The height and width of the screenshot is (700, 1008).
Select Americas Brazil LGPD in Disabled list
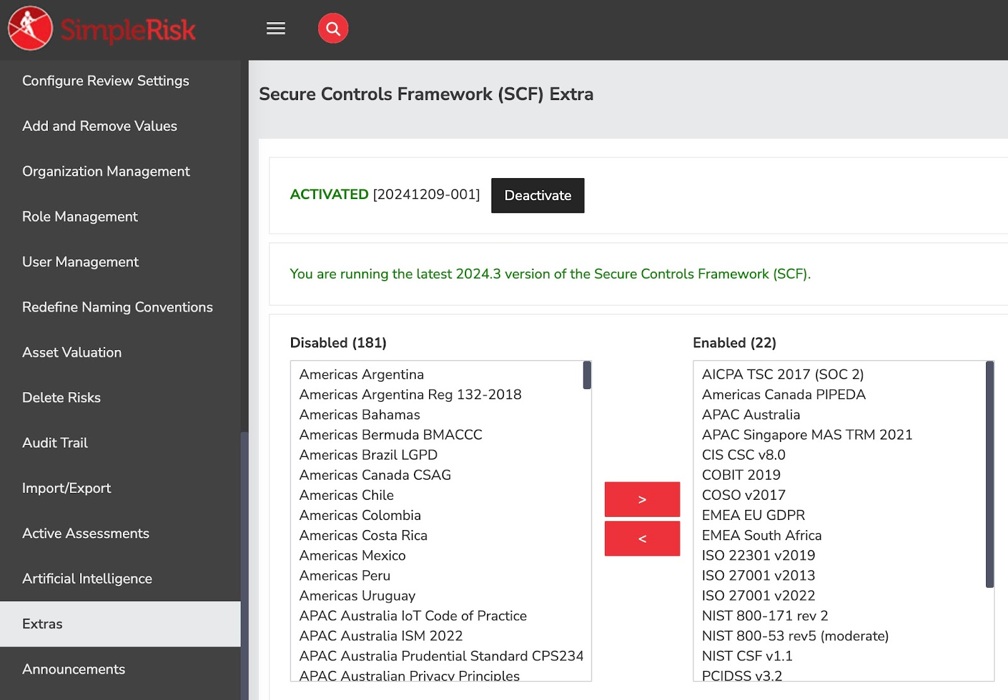368,454
